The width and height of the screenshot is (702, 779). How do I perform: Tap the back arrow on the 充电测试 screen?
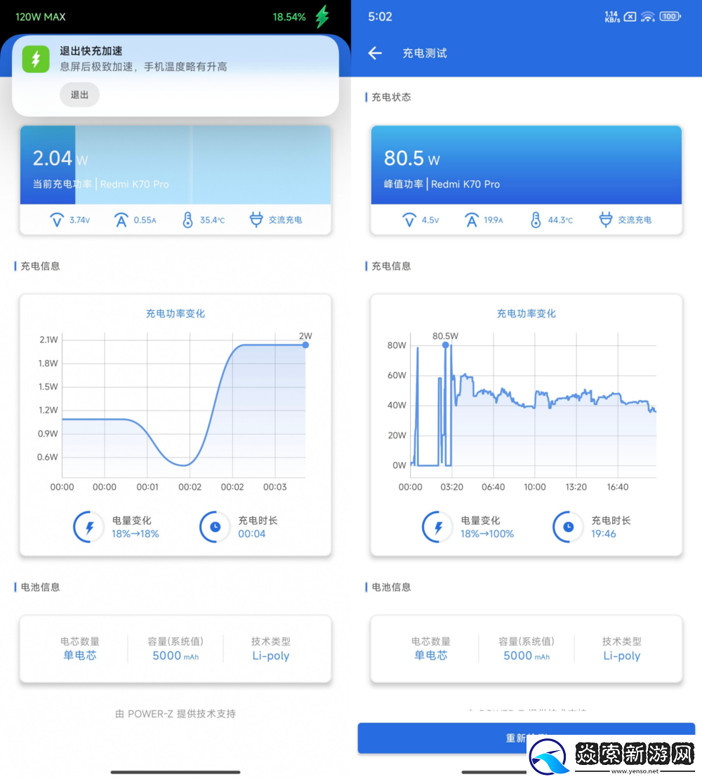374,53
